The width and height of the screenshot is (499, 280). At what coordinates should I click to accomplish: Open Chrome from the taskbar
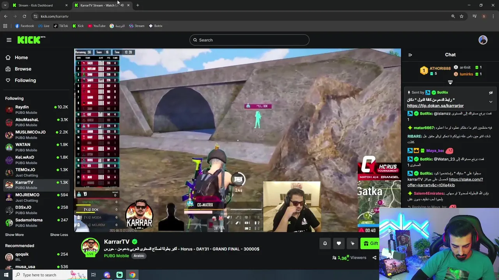133,275
